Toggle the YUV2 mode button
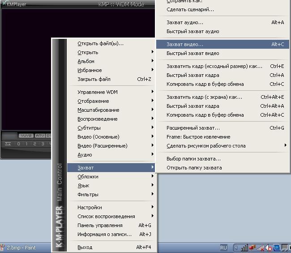The image size is (291, 253). pyautogui.click(x=25, y=136)
